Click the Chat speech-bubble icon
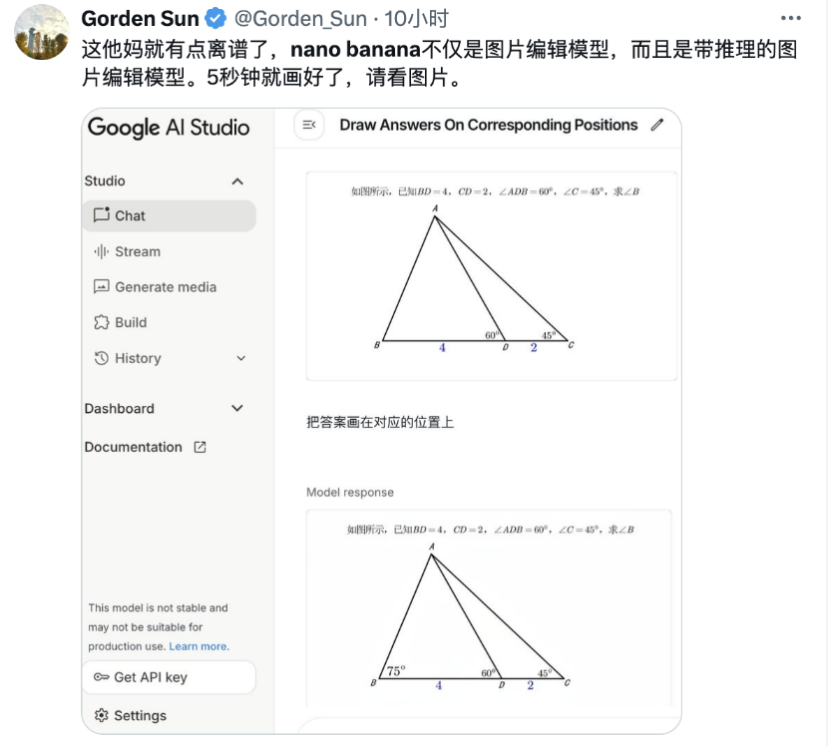This screenshot has width=829, height=747. click(x=101, y=215)
